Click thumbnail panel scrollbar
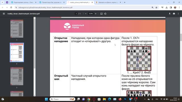 tap(34, 44)
